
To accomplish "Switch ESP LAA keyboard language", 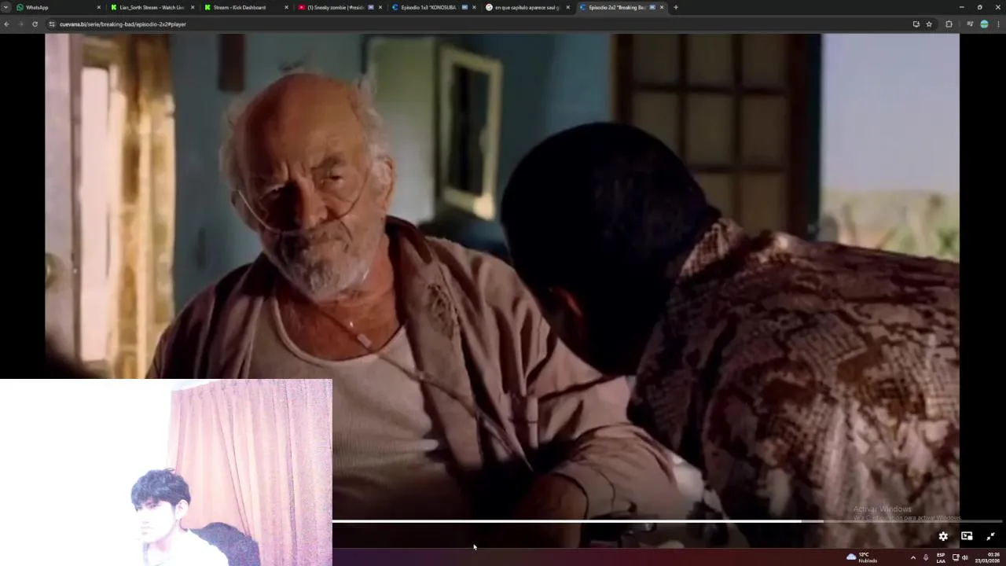I will tap(941, 557).
